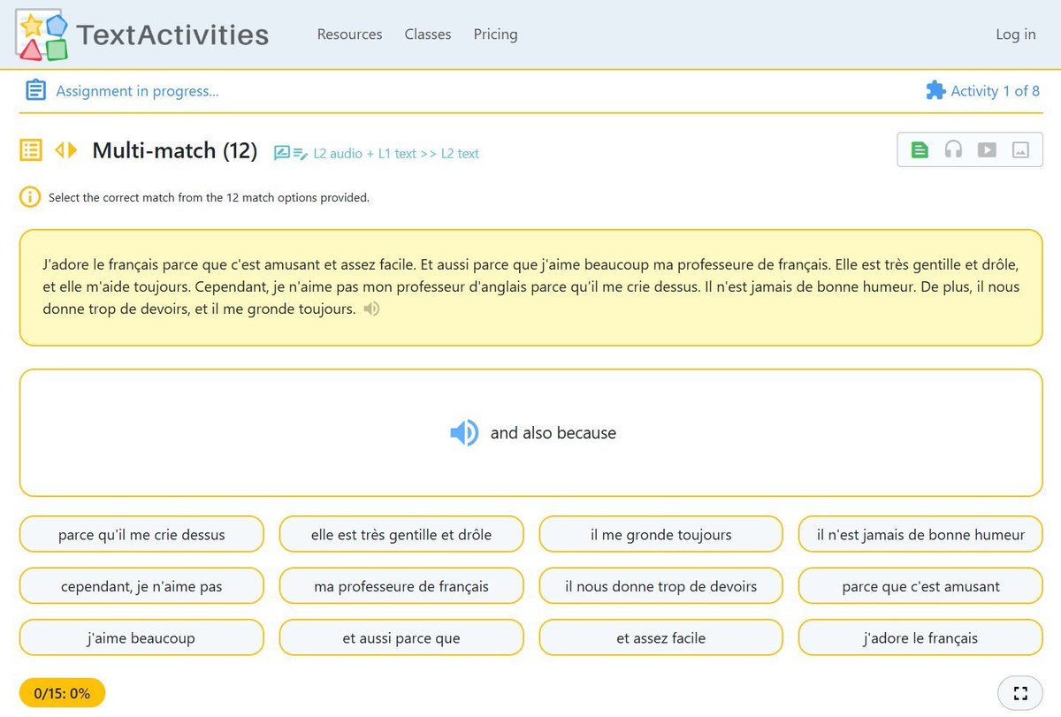This screenshot has height=717, width=1061.
Task: Open the green text document resource icon
Action: point(919,149)
